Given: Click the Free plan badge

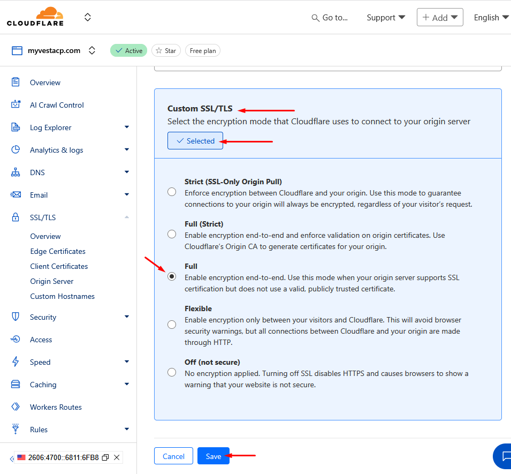Looking at the screenshot, I should tap(203, 50).
